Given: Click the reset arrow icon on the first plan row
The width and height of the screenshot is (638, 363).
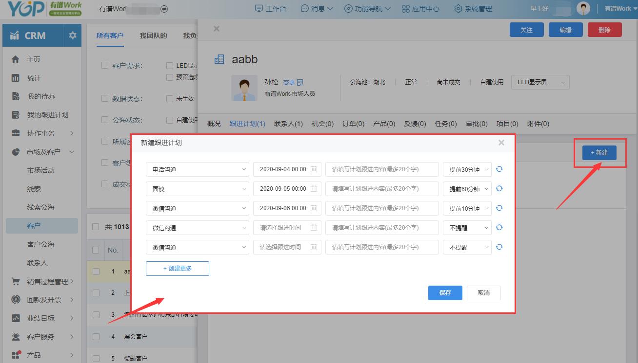Looking at the screenshot, I should coord(499,169).
